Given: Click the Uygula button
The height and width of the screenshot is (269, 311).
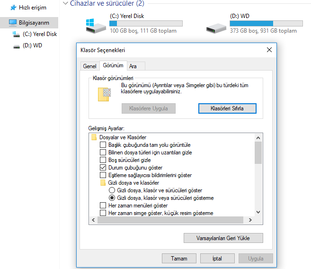Looking at the screenshot, I should [256, 259].
